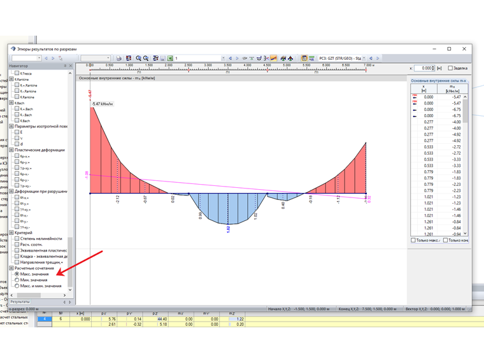The width and height of the screenshot is (484, 363).
Task: Click the second multicolor peaks icon in the toolbar
Action: (x=290, y=58)
